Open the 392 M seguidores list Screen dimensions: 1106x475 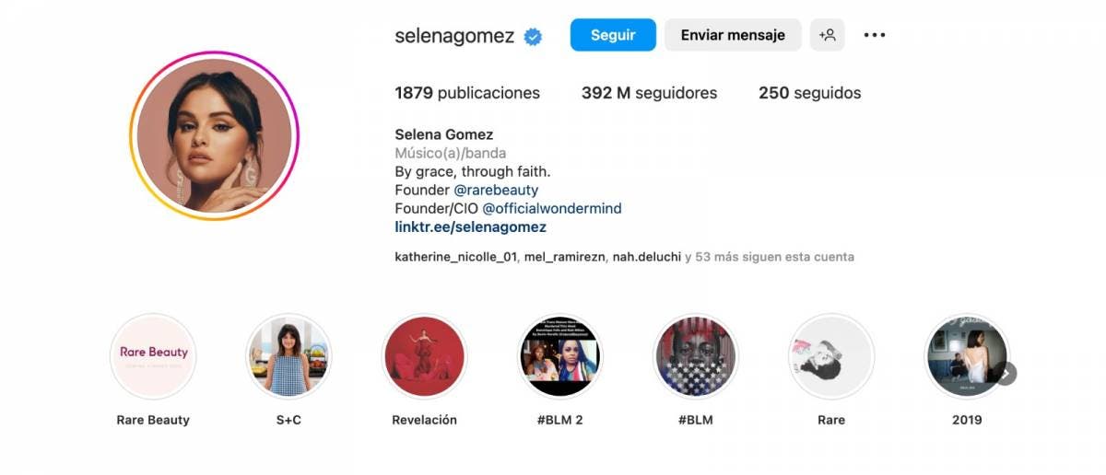649,93
